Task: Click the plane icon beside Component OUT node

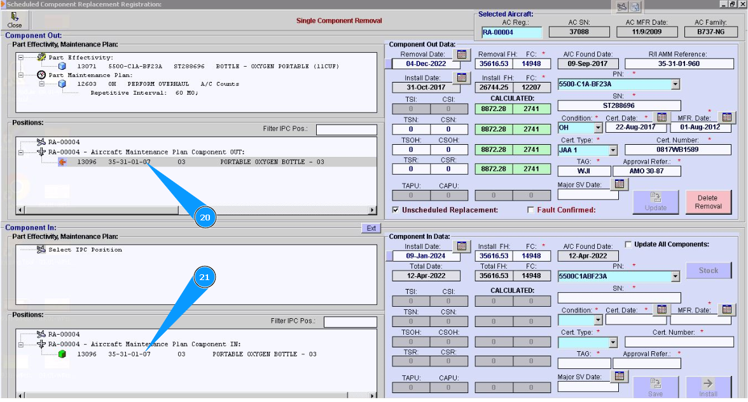Action: coord(41,152)
